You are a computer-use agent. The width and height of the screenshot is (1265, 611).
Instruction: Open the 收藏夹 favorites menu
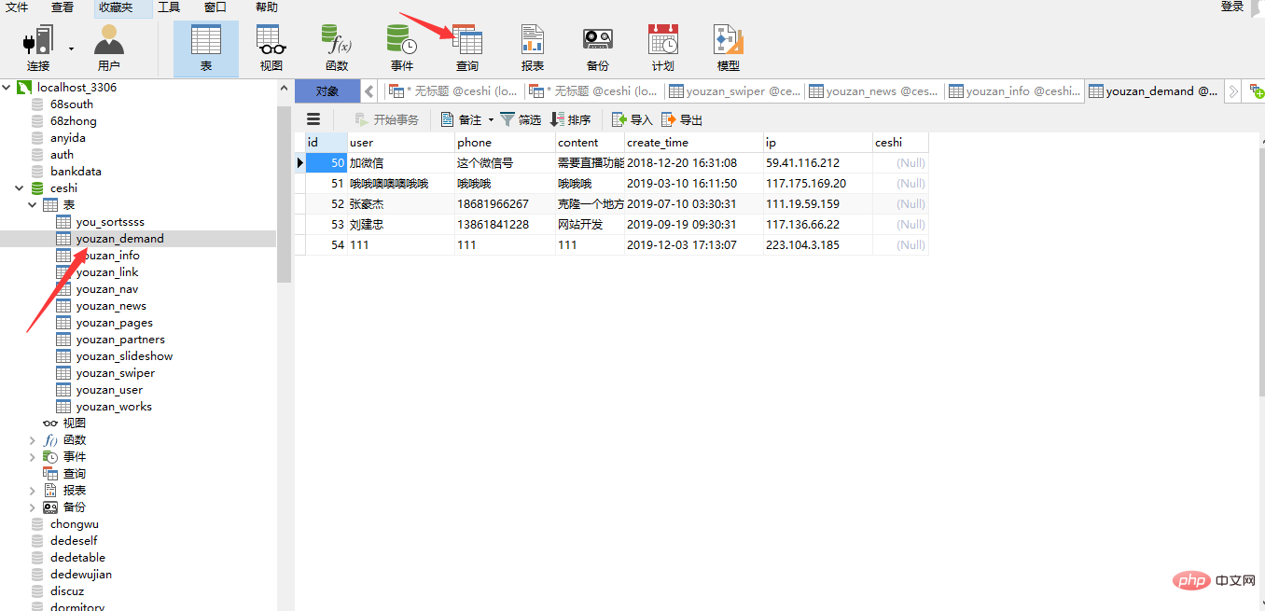[x=116, y=7]
